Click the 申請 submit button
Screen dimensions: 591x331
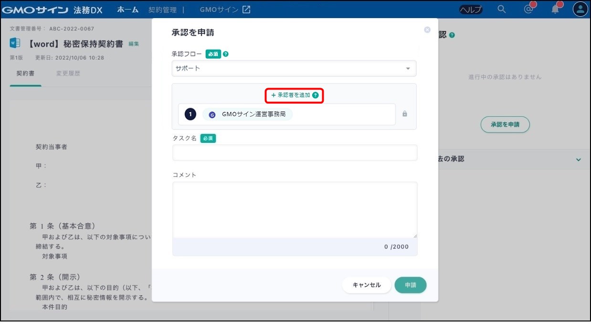point(410,285)
